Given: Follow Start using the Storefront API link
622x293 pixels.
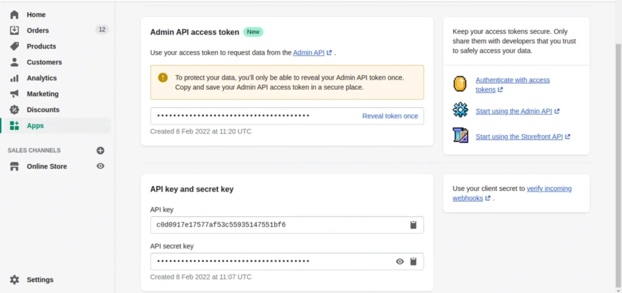Looking at the screenshot, I should pyautogui.click(x=519, y=136).
